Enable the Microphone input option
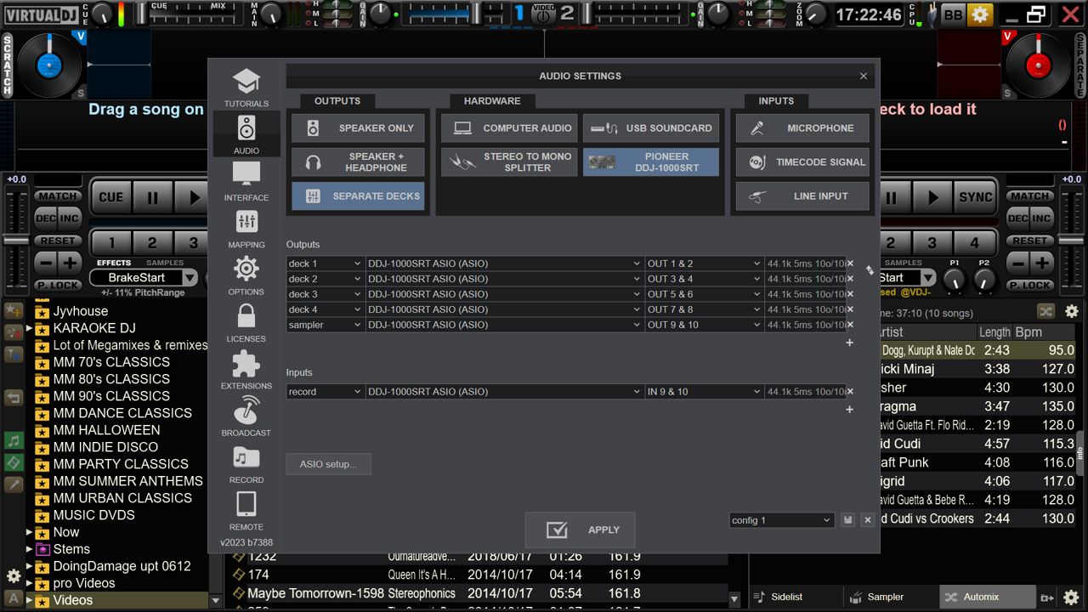The image size is (1088, 612). click(x=802, y=128)
